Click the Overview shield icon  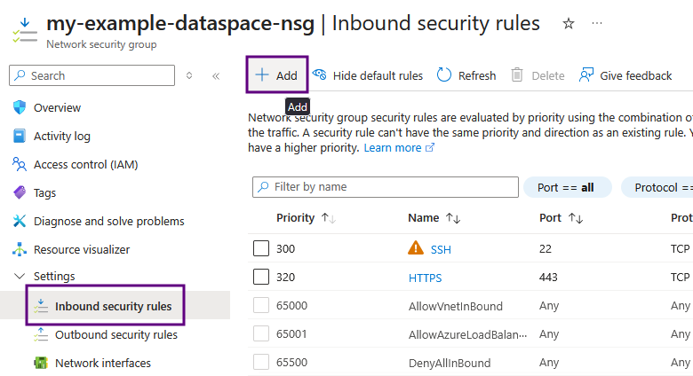point(20,107)
